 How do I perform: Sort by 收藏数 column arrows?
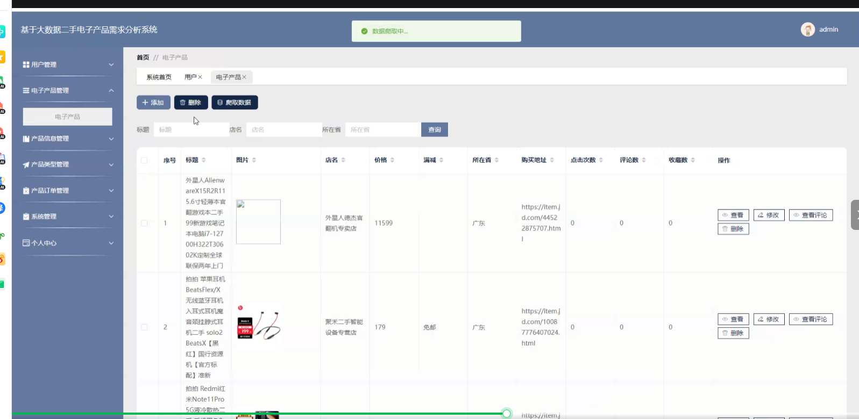pyautogui.click(x=693, y=160)
